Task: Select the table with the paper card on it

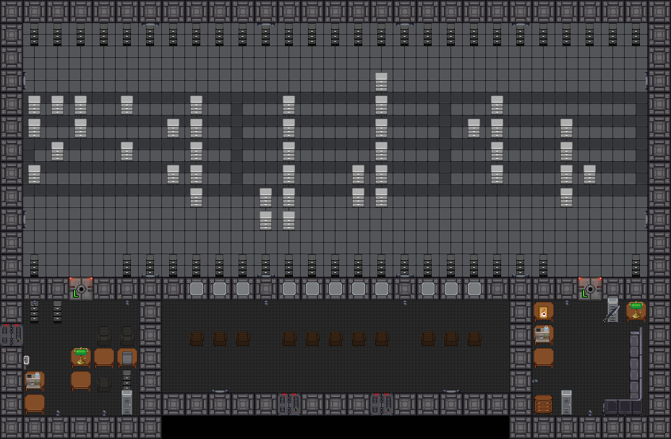Action: [x=544, y=312]
